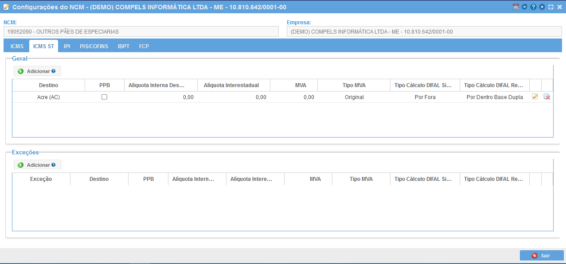Screen dimensions: 566x264
Task: Close the Configurações do NCM window
Action: pyautogui.click(x=559, y=7)
